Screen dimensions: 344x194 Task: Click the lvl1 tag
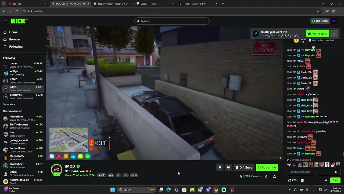pos(126,175)
